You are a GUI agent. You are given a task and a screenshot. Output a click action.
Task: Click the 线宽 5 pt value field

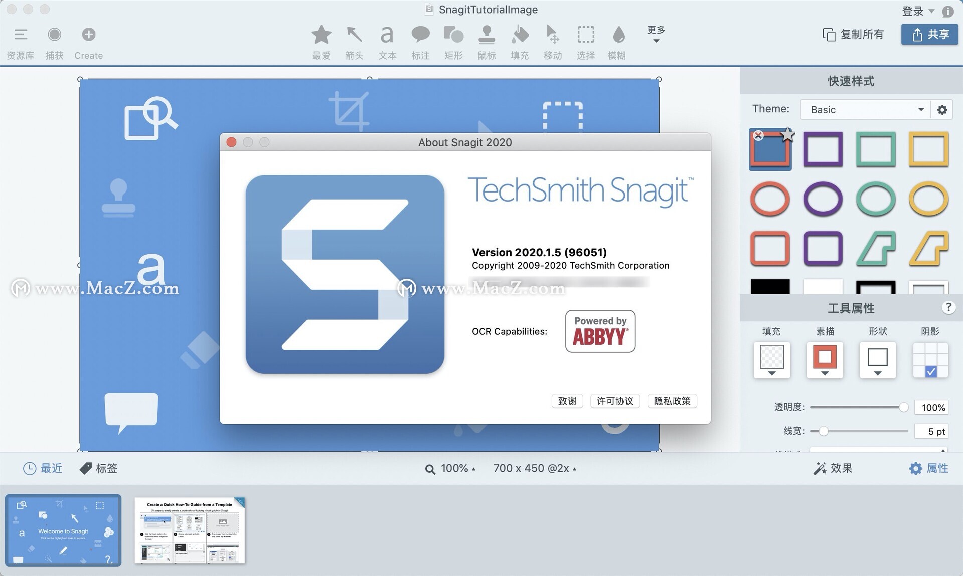(x=931, y=431)
